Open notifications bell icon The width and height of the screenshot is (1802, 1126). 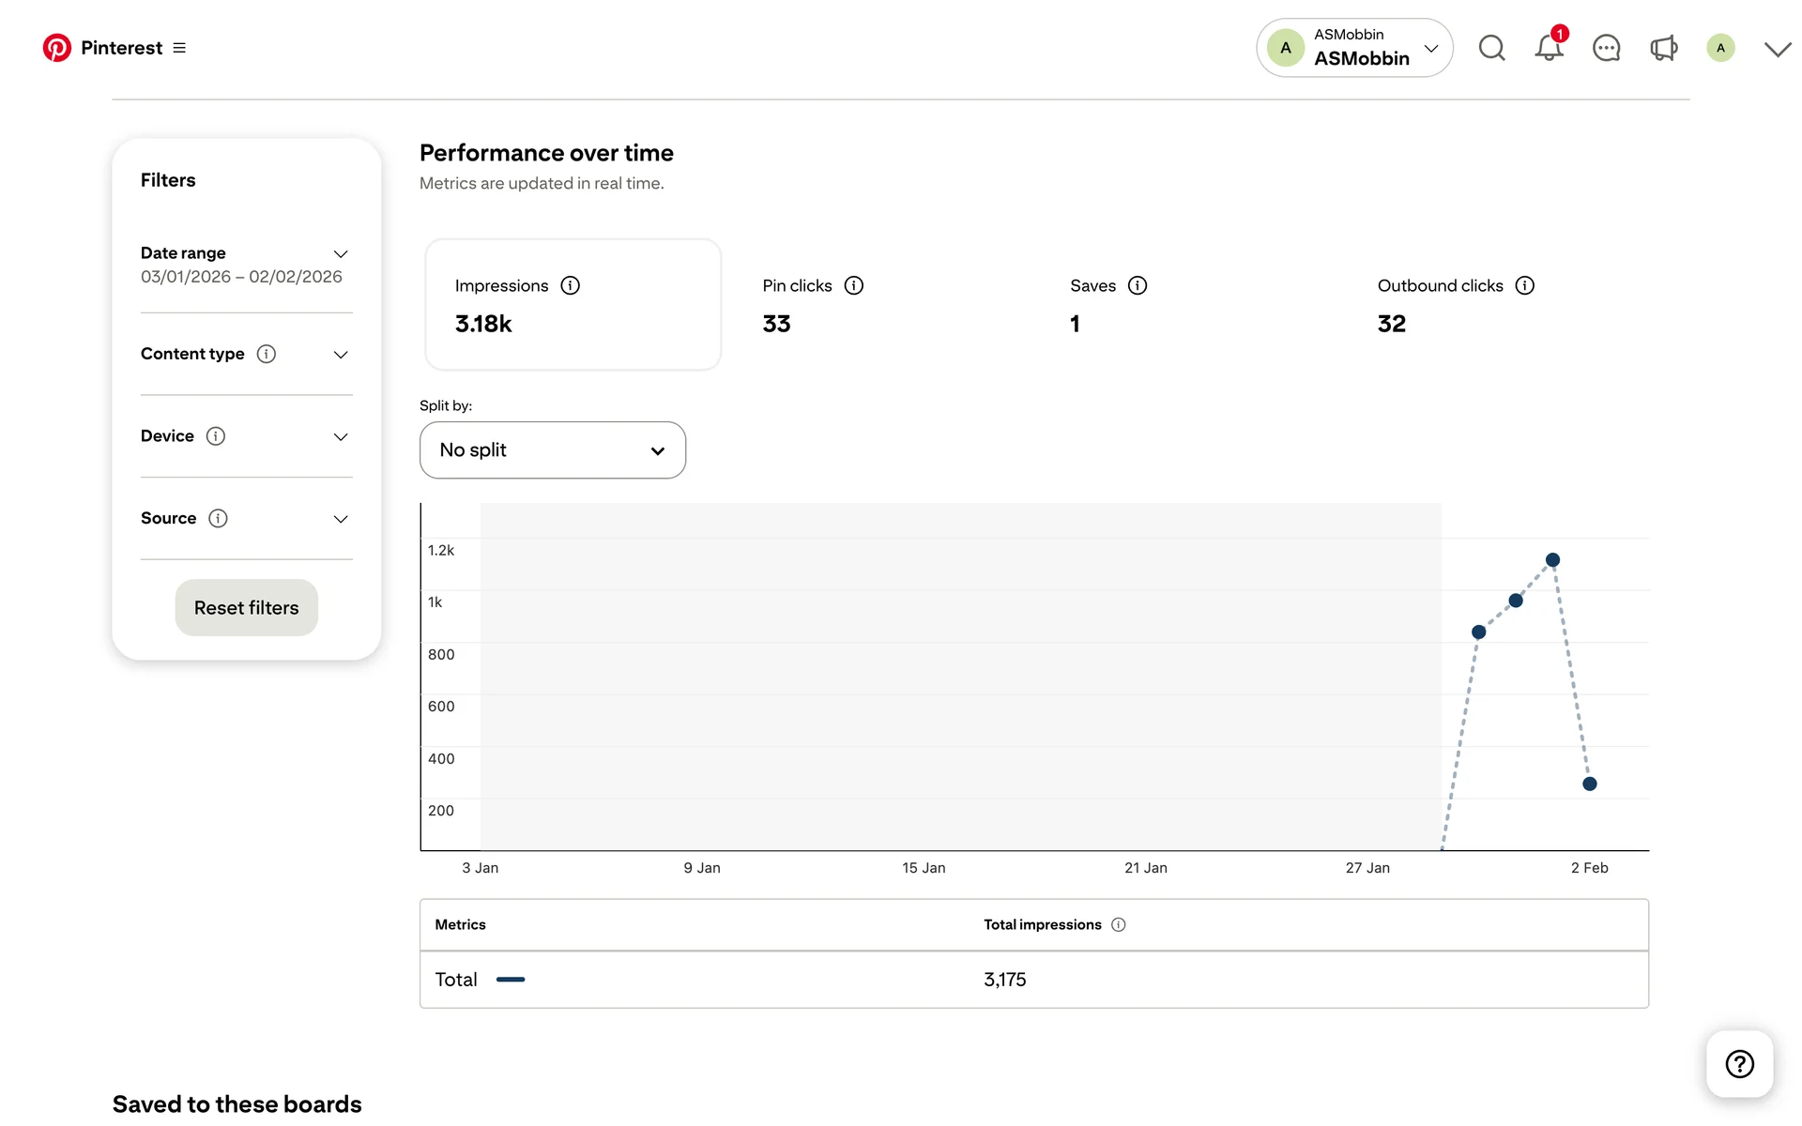pos(1549,48)
